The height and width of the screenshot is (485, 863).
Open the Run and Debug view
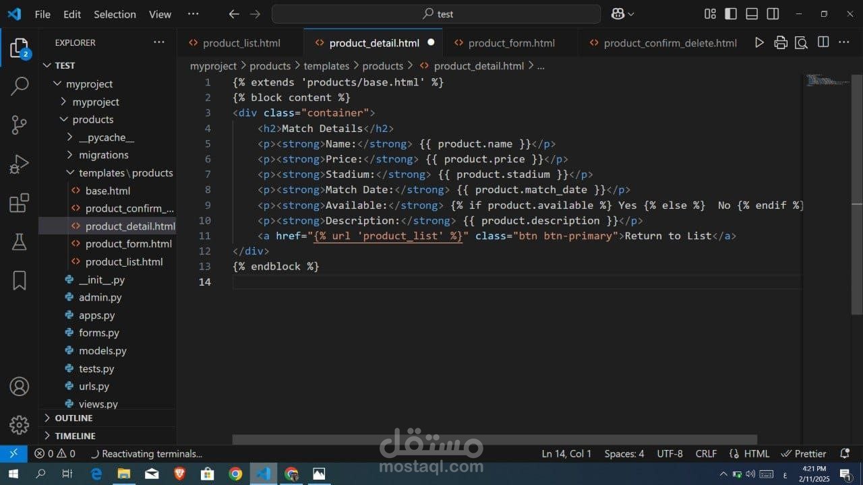pyautogui.click(x=20, y=164)
